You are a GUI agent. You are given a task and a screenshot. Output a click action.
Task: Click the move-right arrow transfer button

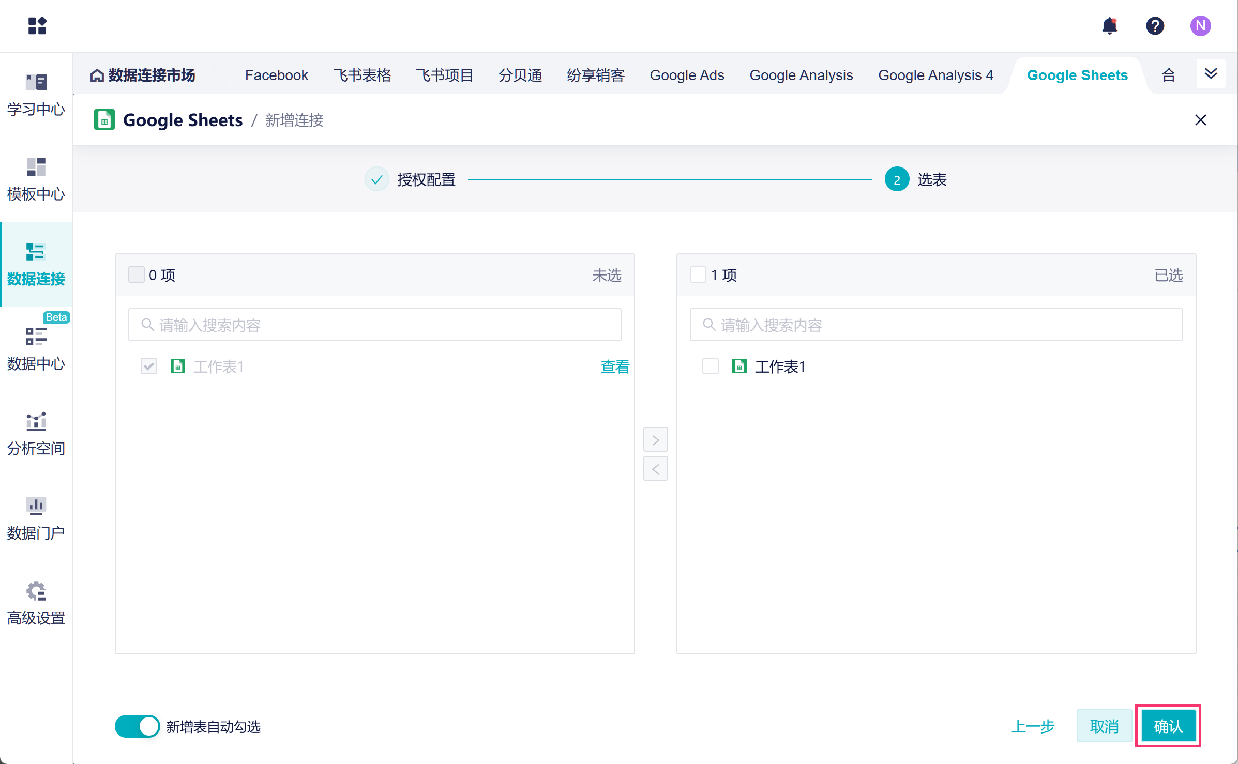click(655, 440)
